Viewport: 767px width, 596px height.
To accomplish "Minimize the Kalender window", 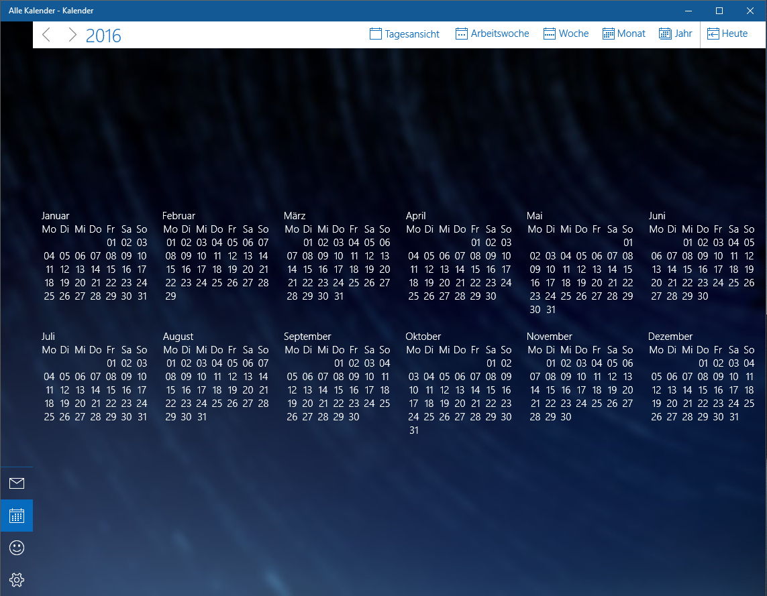I will pyautogui.click(x=688, y=11).
